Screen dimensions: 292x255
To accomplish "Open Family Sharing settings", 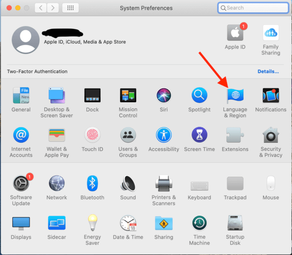I will [271, 33].
